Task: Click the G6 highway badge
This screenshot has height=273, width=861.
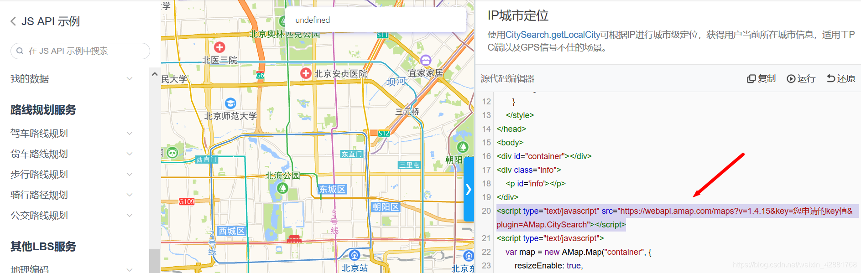Action: click(x=260, y=75)
